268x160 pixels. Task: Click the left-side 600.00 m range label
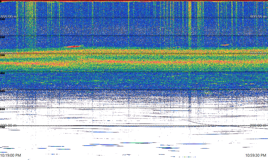9,53
